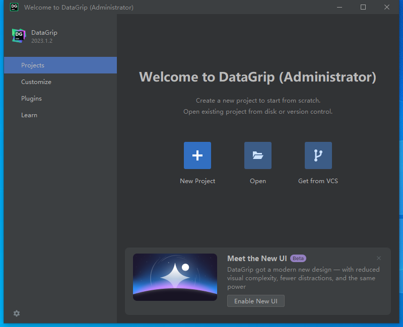Go to the Learn section
This screenshot has height=327, width=403.
point(29,115)
